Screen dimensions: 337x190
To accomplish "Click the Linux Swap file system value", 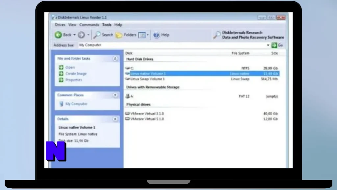I will 240,79.
